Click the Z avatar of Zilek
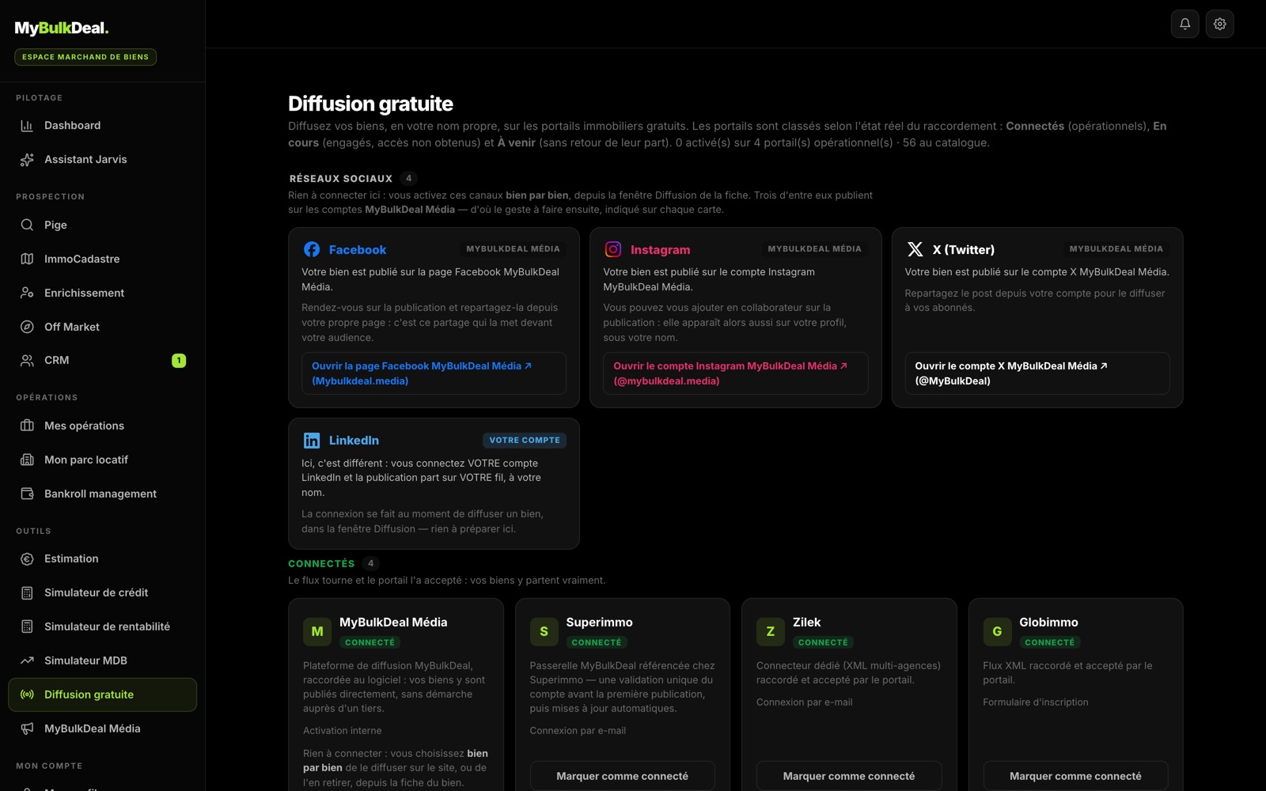The height and width of the screenshot is (791, 1266). pos(771,631)
